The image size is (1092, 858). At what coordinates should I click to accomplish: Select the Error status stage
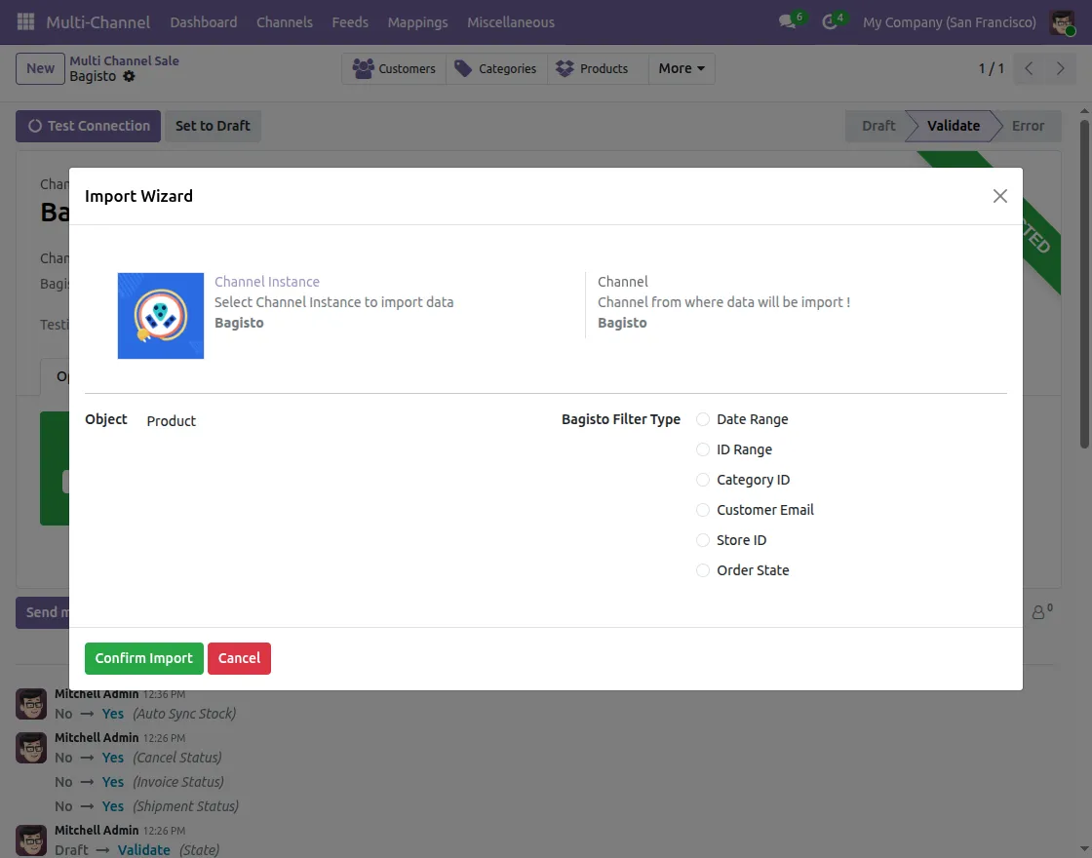pyautogui.click(x=1028, y=126)
